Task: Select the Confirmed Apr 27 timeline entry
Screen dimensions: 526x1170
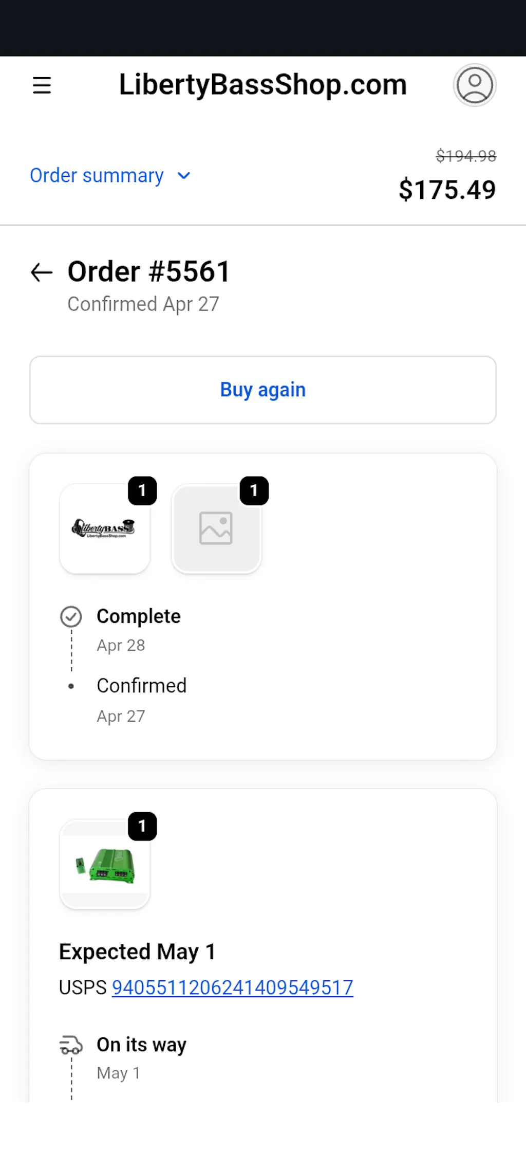Action: pyautogui.click(x=142, y=700)
